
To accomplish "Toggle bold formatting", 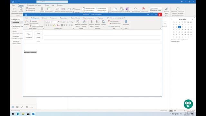I will pyautogui.click(x=46, y=25).
